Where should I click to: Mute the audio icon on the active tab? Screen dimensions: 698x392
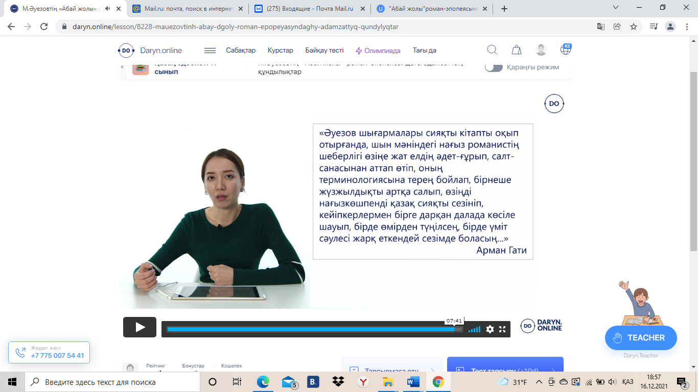(x=107, y=9)
